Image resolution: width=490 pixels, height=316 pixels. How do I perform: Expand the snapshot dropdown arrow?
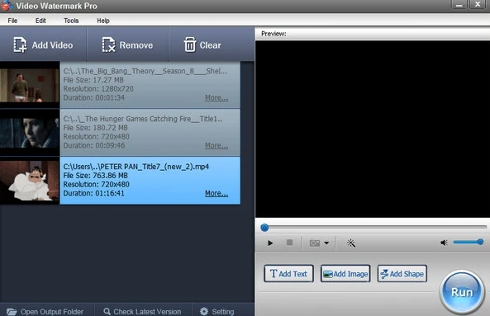pos(326,243)
